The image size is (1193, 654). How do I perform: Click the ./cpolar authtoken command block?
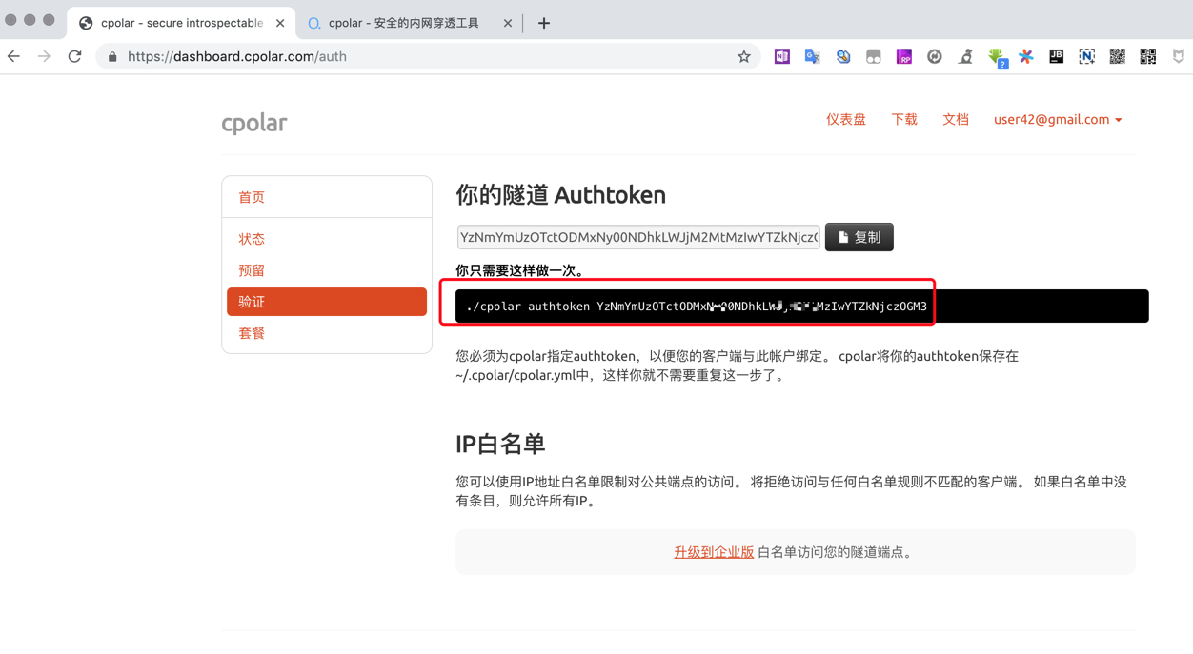802,307
